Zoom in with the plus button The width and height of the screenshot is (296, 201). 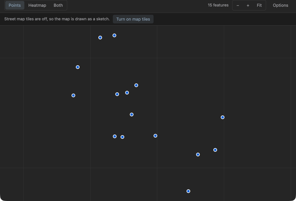pyautogui.click(x=248, y=5)
